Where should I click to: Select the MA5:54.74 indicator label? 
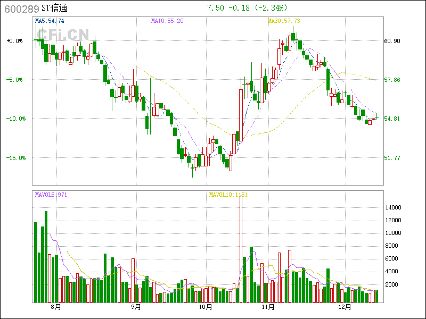point(50,21)
